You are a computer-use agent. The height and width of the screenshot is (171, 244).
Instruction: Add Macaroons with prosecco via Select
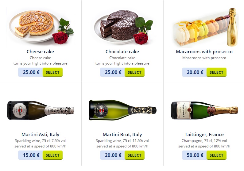point(216,72)
